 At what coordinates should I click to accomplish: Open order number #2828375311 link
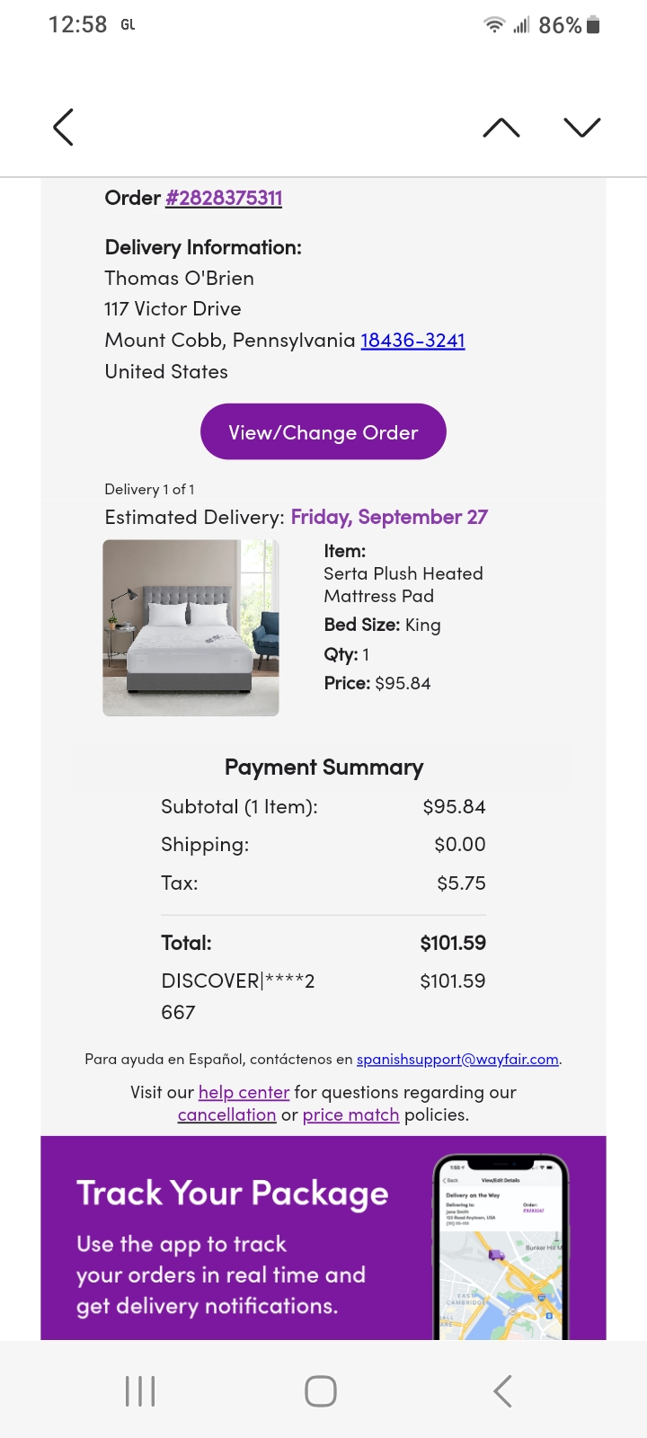(224, 198)
